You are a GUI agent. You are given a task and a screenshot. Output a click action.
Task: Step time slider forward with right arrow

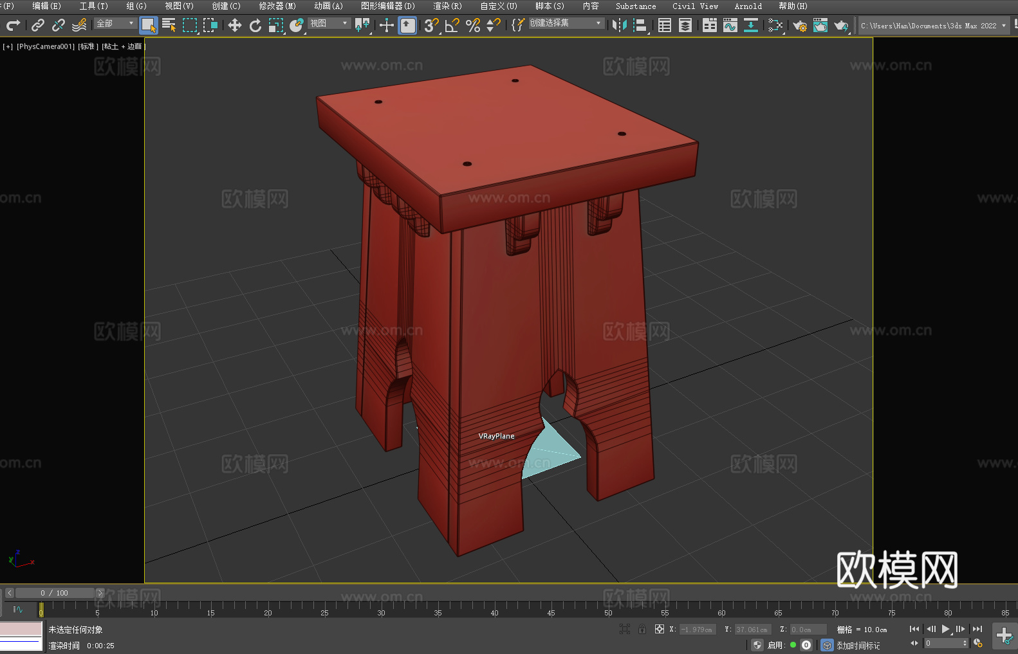coord(100,593)
